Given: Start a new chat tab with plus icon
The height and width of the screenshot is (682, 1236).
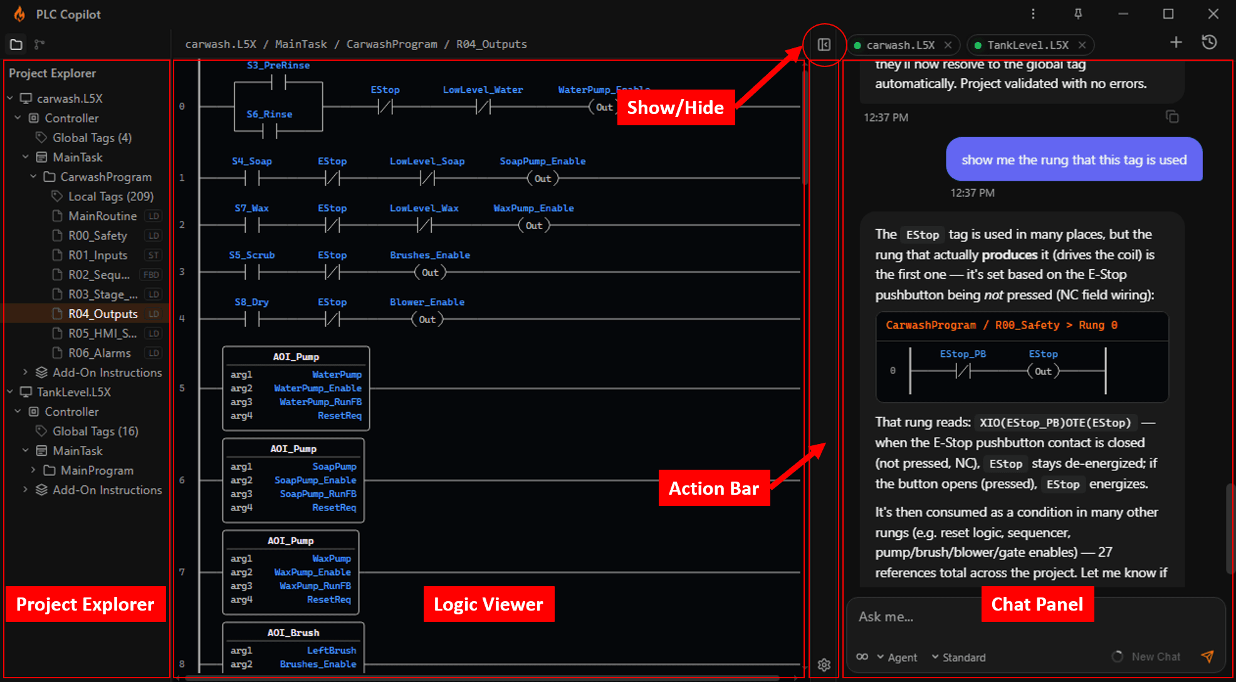Looking at the screenshot, I should coord(1176,42).
